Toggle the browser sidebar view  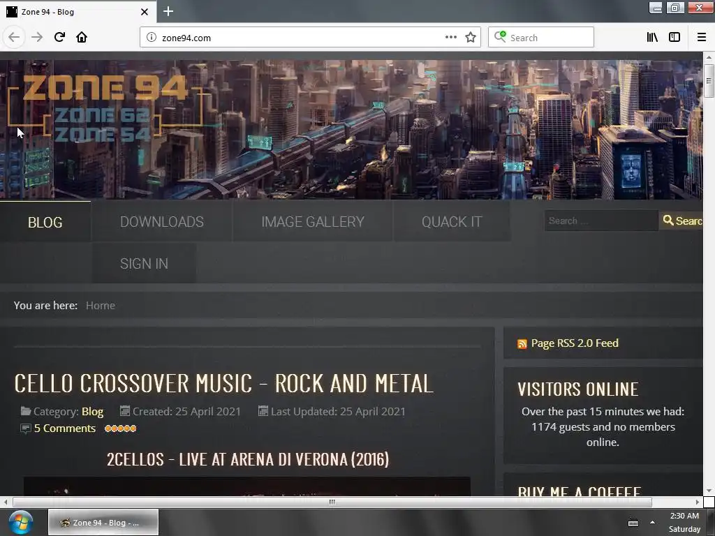[x=675, y=38]
